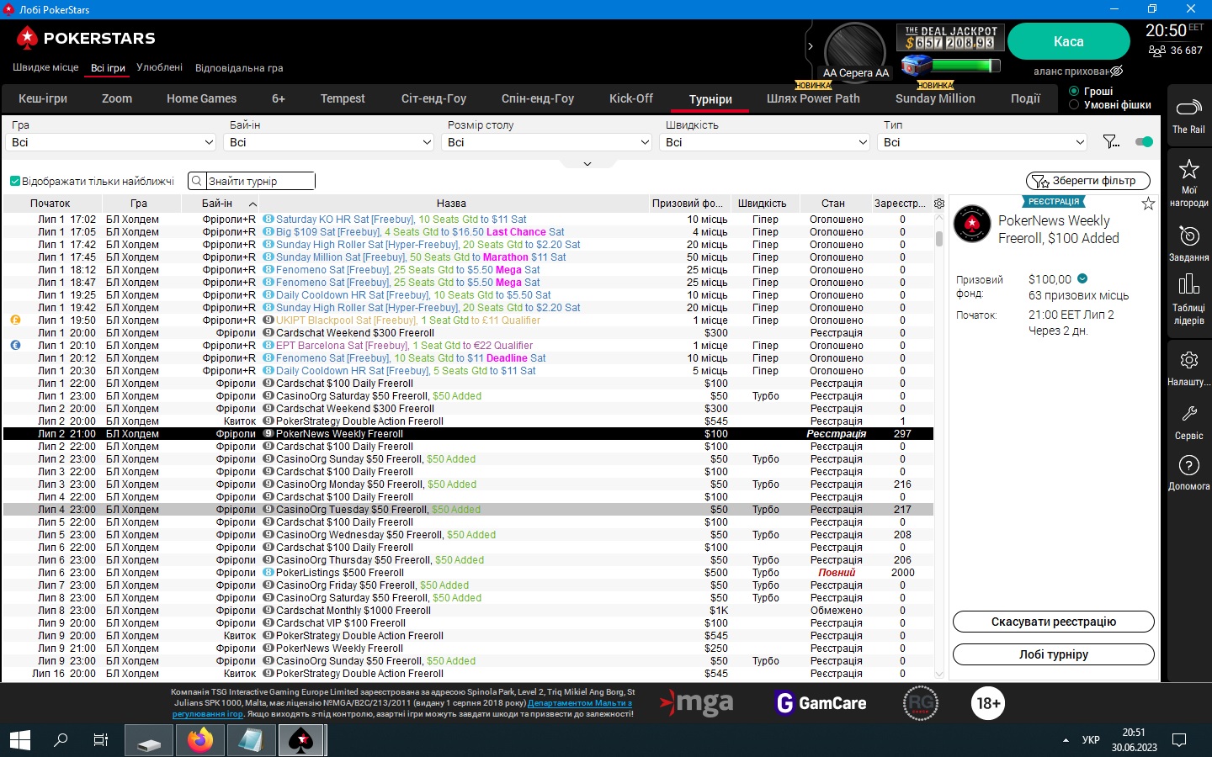Click magnifier icon in tournament search
Viewport: 1212px width, 757px height.
tap(196, 181)
